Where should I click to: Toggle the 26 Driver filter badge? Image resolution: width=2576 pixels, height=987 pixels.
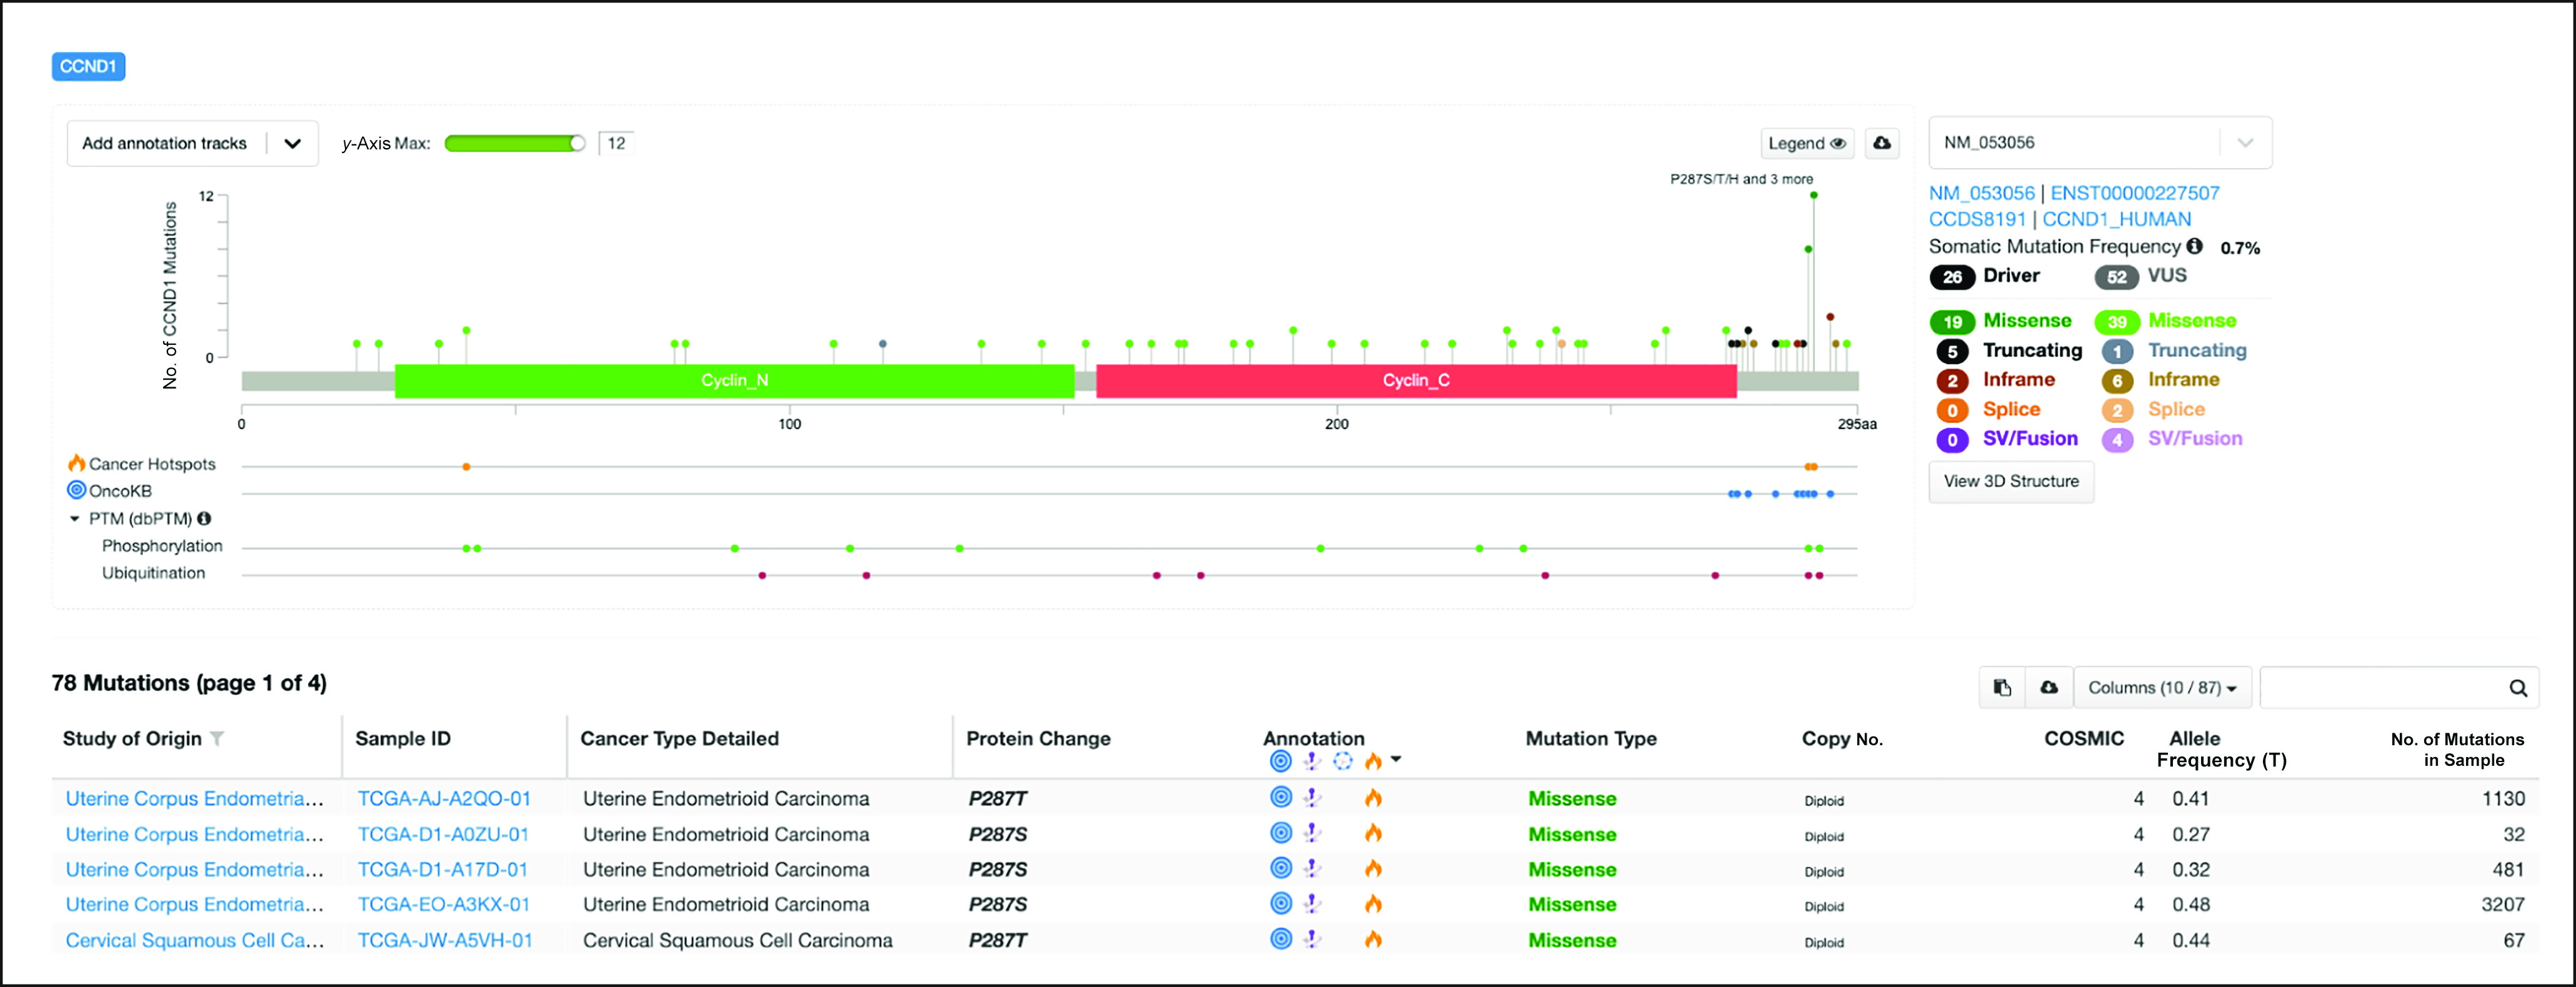(1952, 277)
